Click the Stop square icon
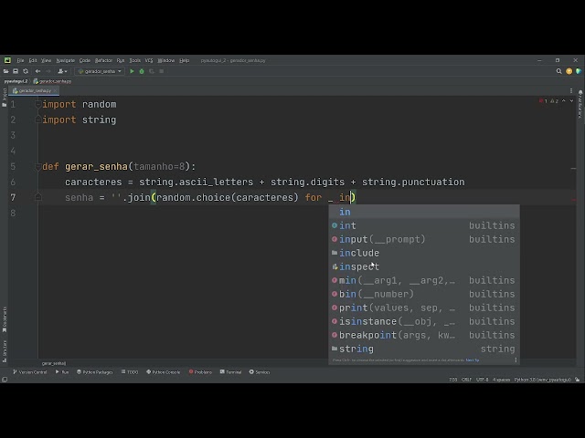 162,71
